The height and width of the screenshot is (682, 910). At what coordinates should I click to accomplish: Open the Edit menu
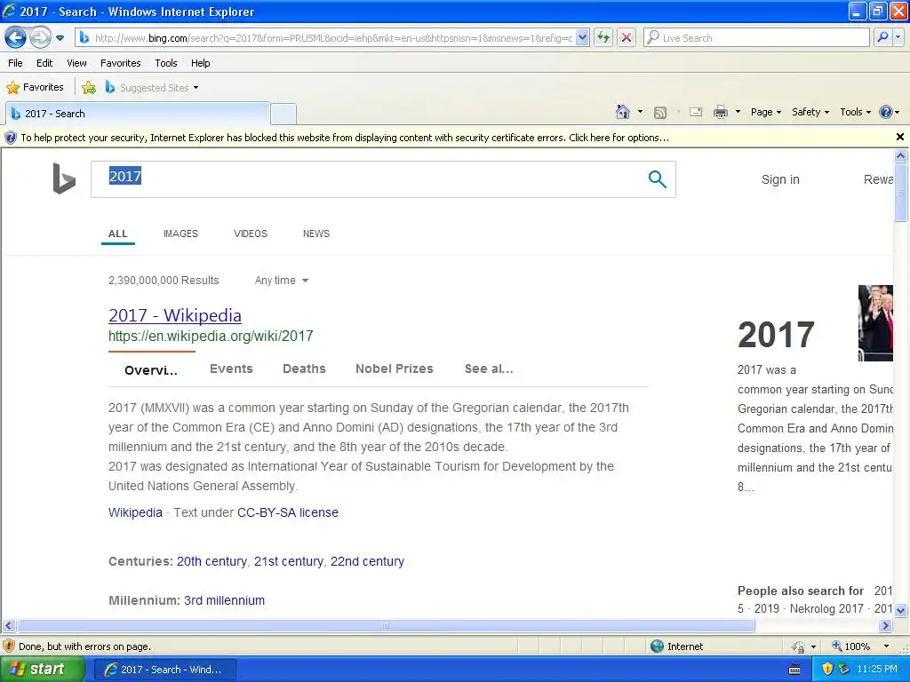pos(44,63)
